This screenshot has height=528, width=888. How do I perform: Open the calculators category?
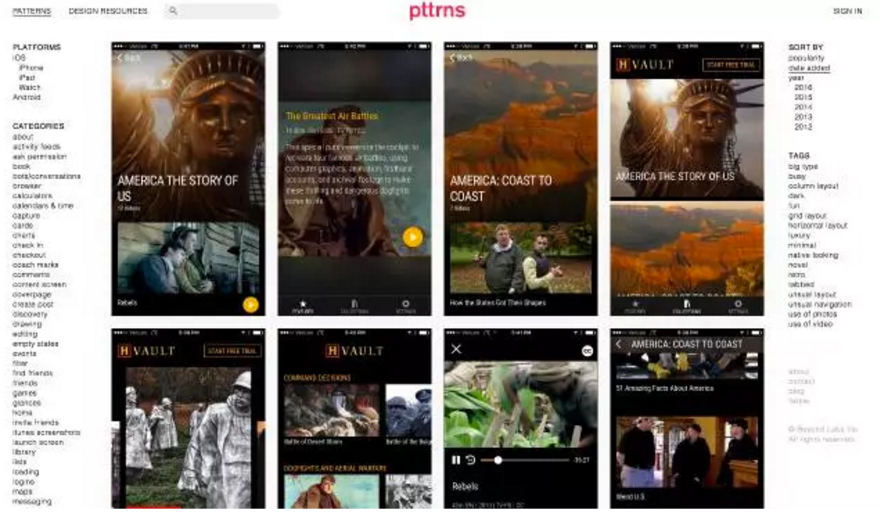[33, 196]
